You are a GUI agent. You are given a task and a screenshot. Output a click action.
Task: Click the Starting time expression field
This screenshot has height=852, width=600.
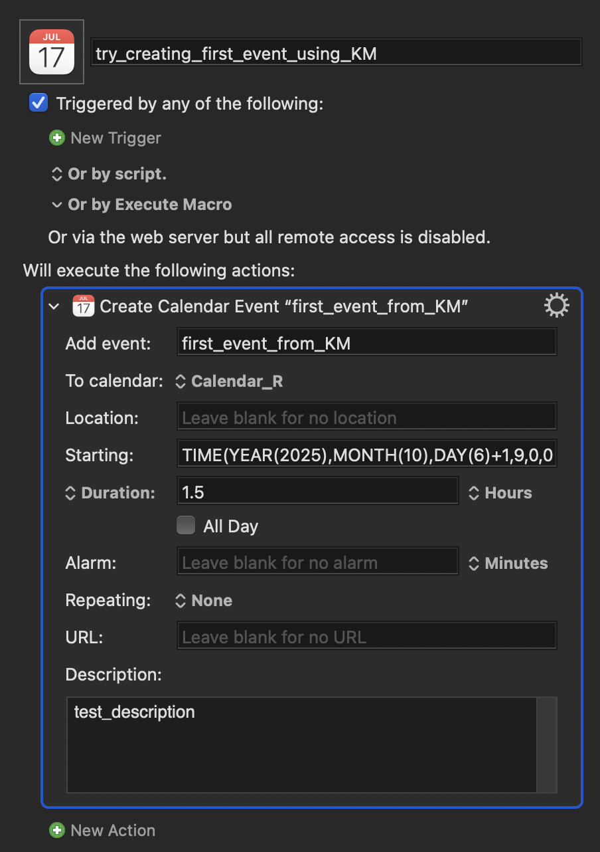coord(366,455)
